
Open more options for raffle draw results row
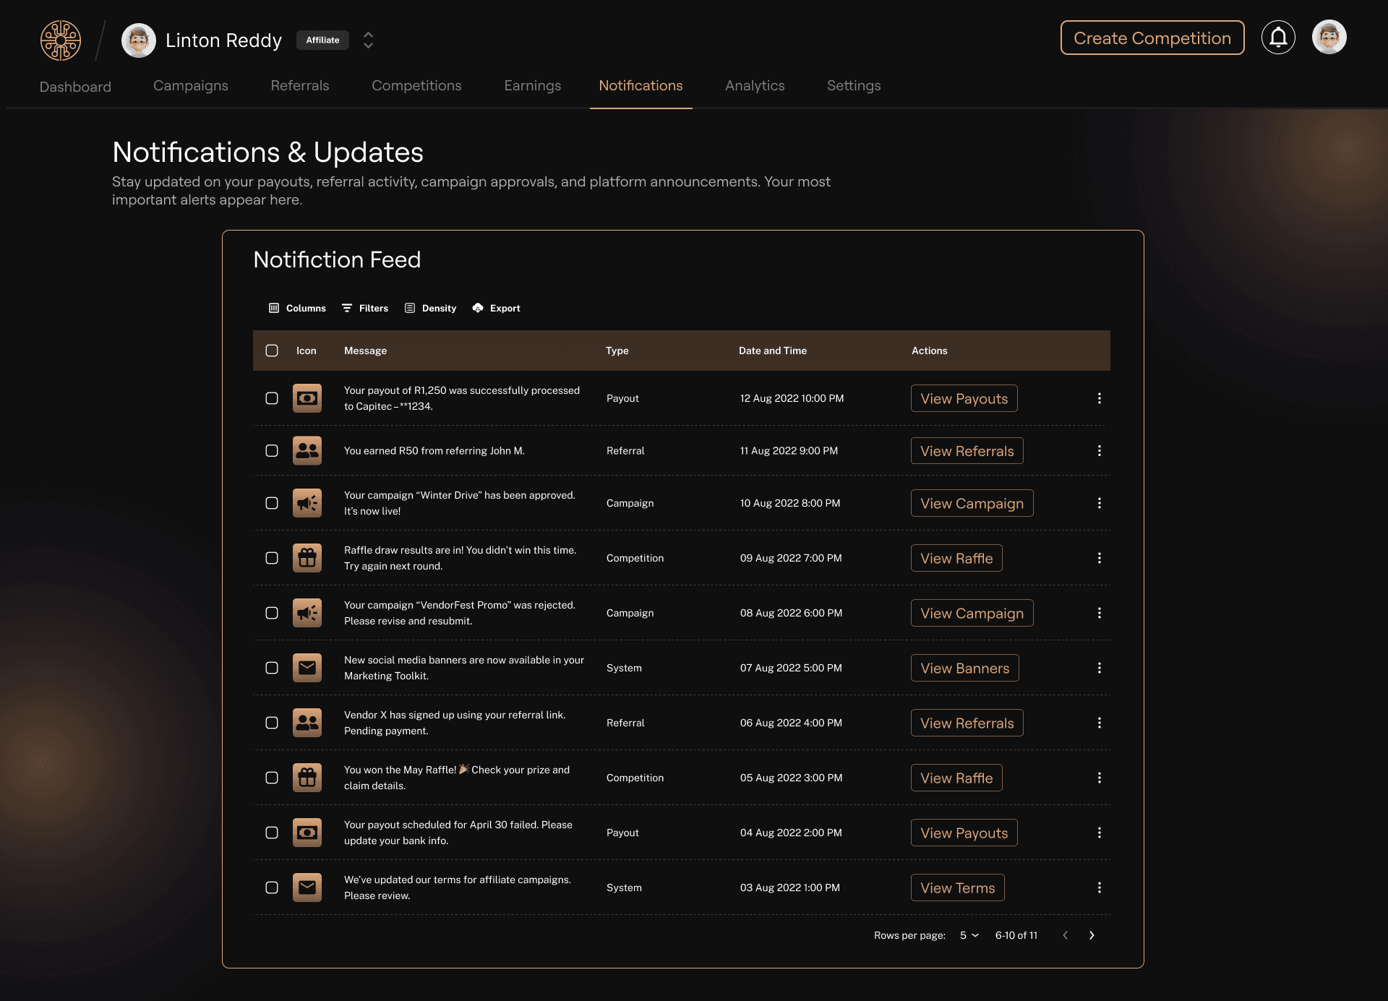(x=1100, y=558)
